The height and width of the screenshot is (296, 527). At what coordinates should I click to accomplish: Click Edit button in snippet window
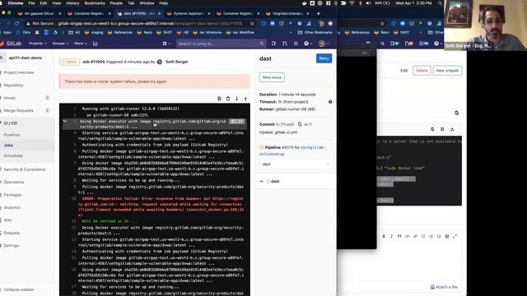403,71
